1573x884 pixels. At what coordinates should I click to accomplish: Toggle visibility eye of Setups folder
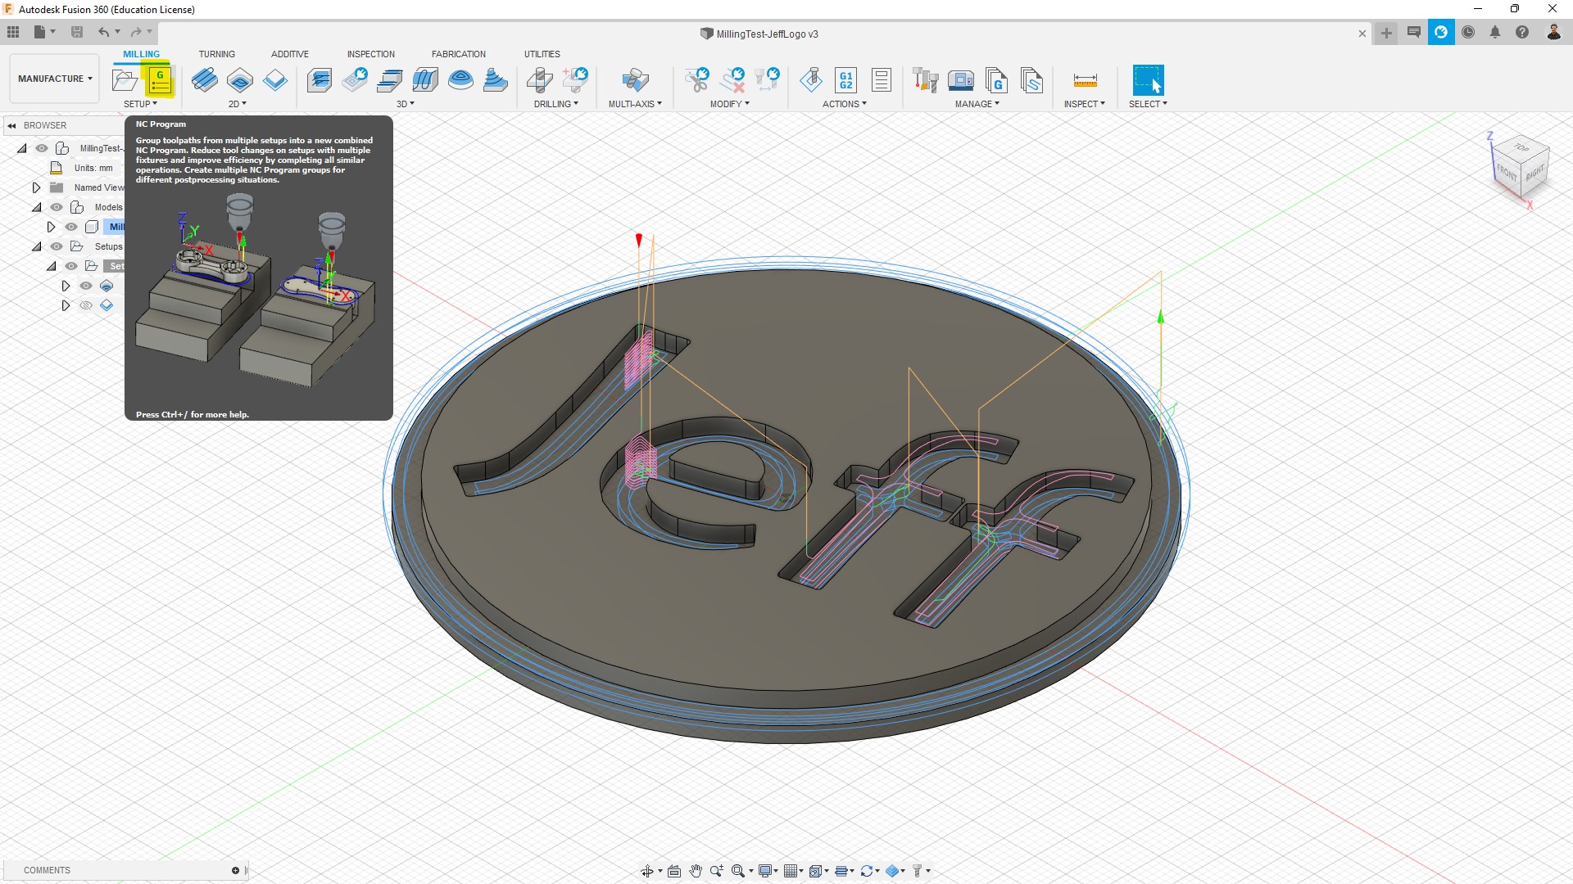(x=57, y=246)
